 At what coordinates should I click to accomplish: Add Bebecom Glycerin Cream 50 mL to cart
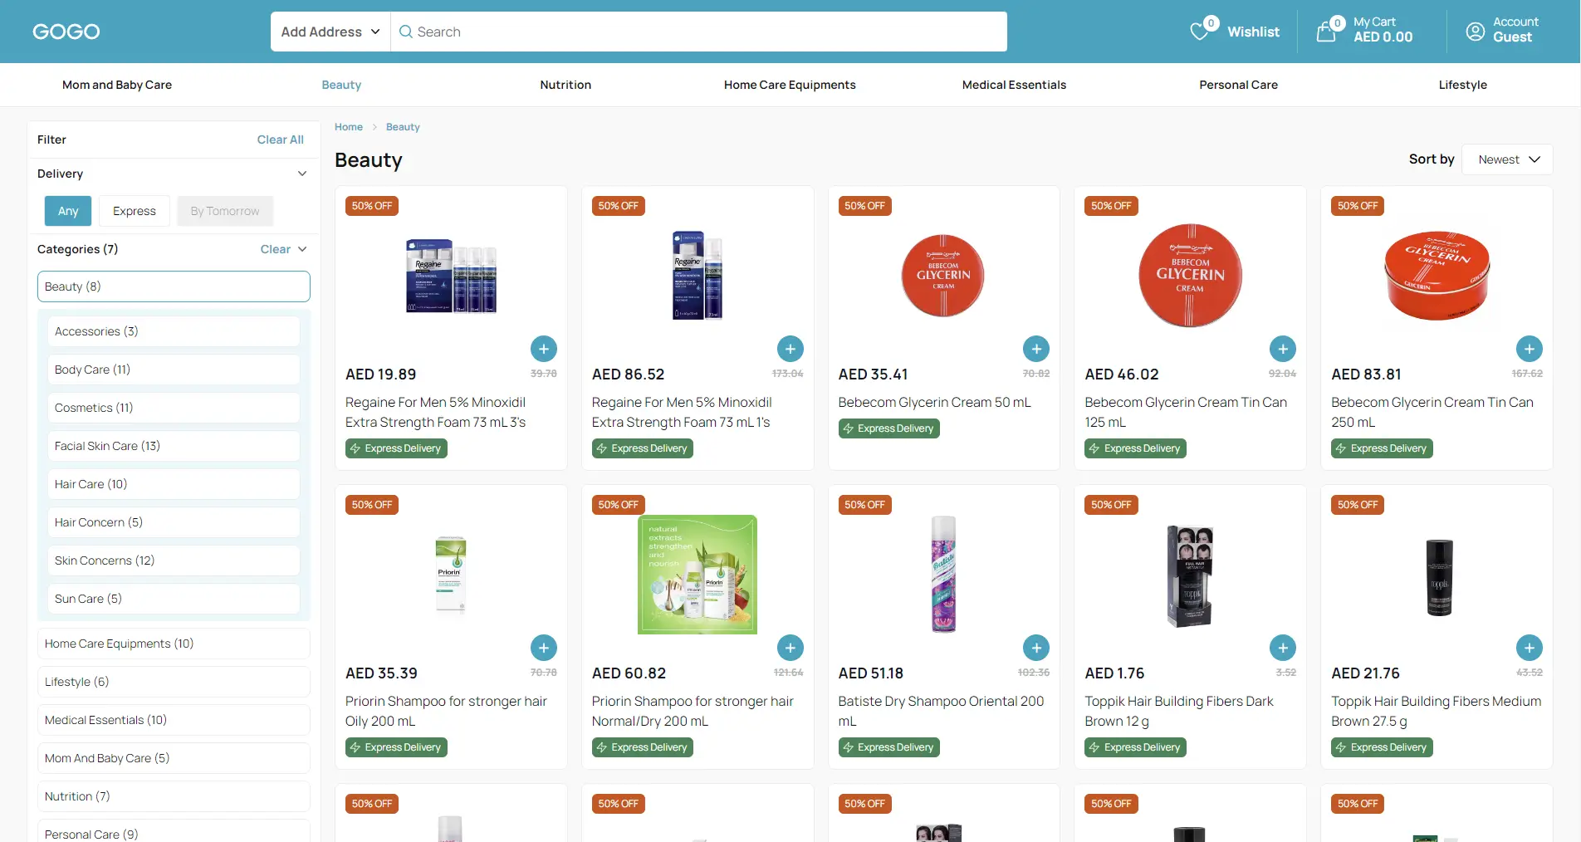(x=1036, y=349)
